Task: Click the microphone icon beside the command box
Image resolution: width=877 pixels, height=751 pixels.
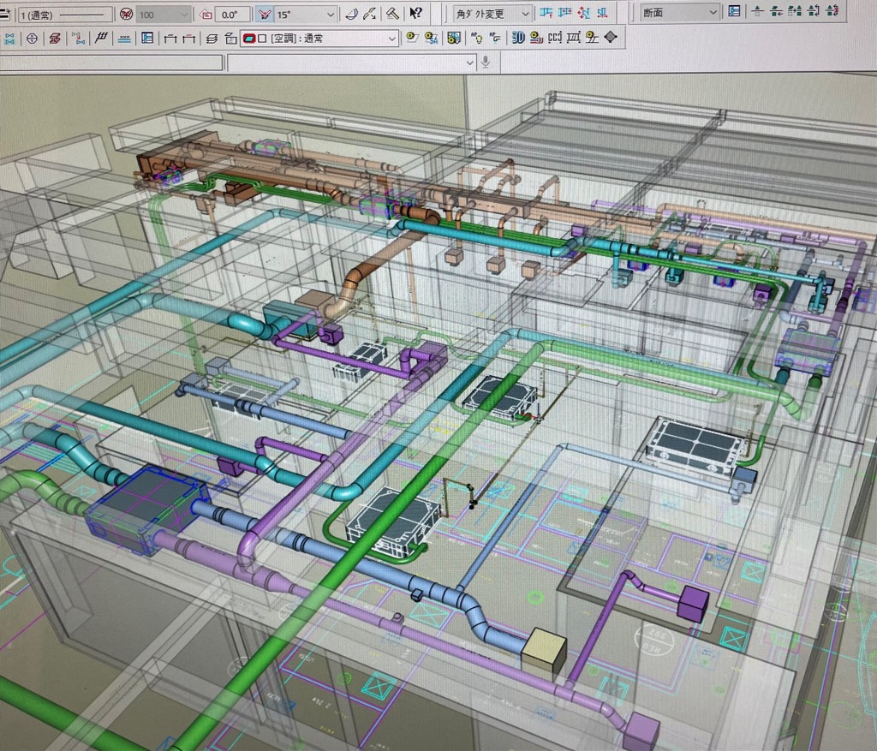Action: point(486,62)
